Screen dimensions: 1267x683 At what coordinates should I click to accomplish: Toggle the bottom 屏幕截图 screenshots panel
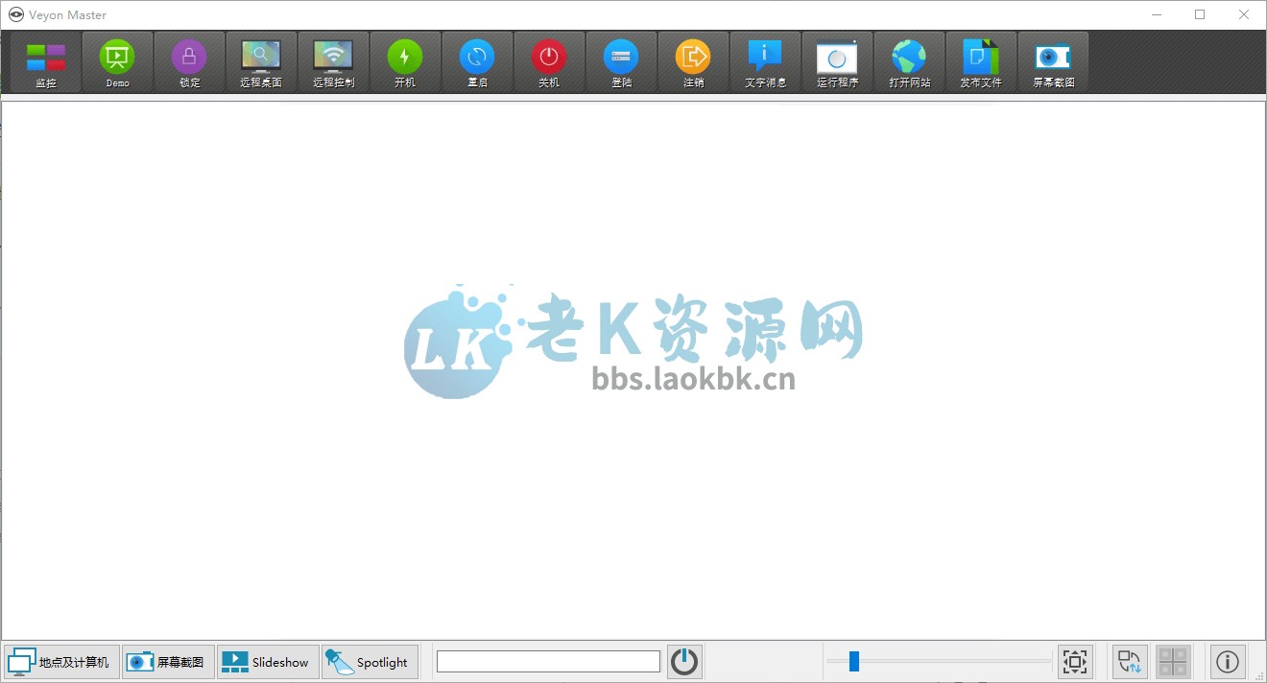tap(168, 662)
